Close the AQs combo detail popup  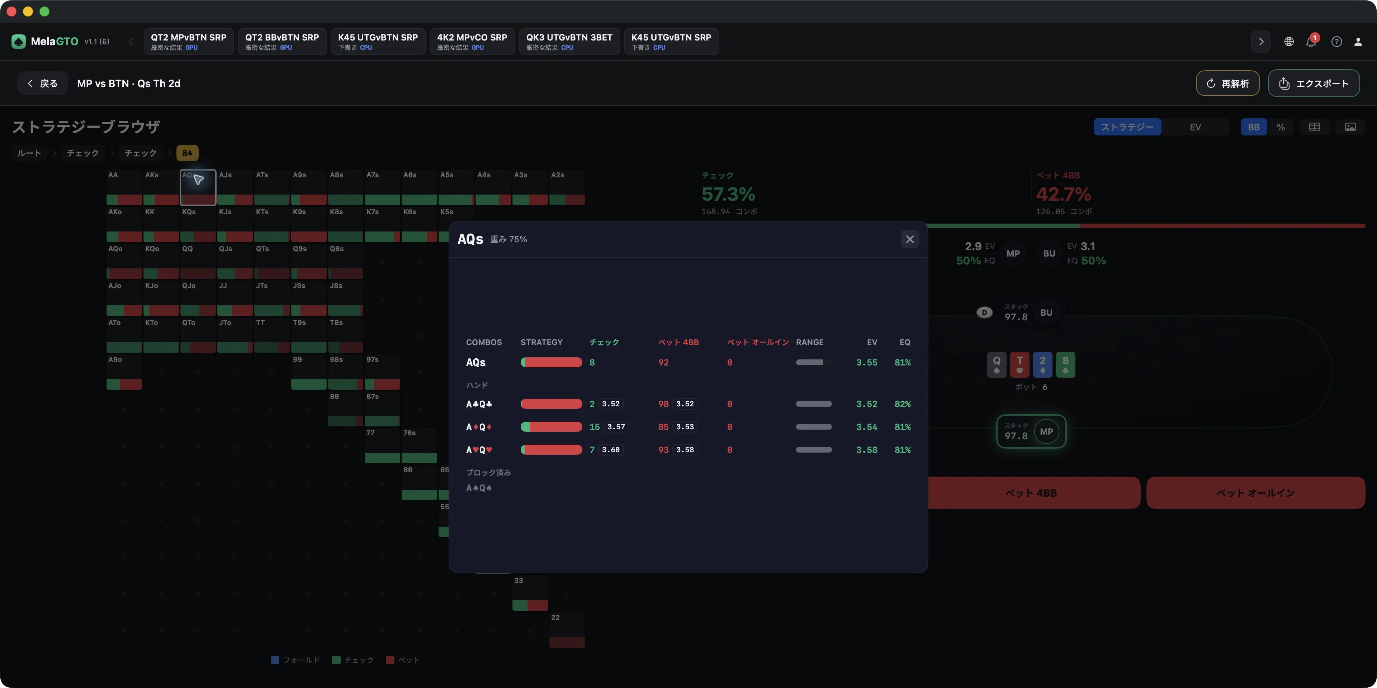point(910,239)
